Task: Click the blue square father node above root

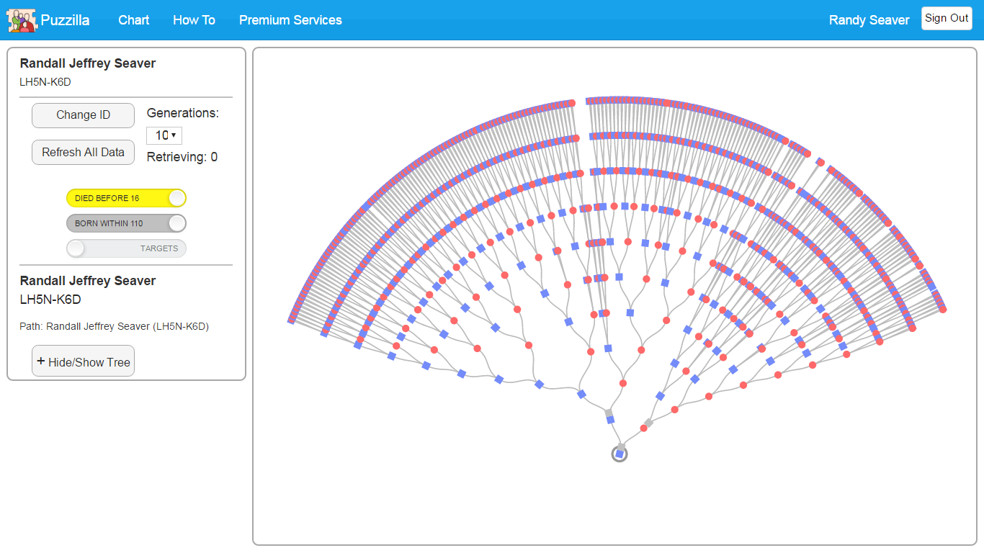Action: pos(611,419)
